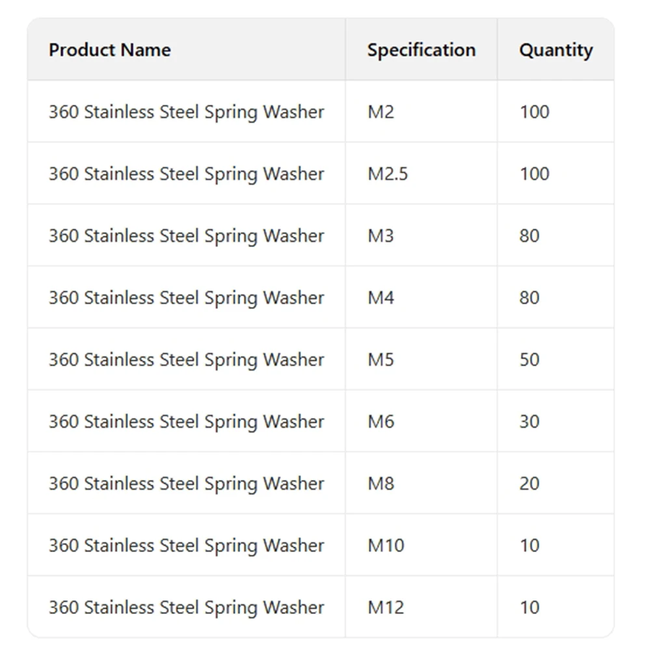Select the M2 specification cell
The image size is (651, 651).
pos(381,112)
